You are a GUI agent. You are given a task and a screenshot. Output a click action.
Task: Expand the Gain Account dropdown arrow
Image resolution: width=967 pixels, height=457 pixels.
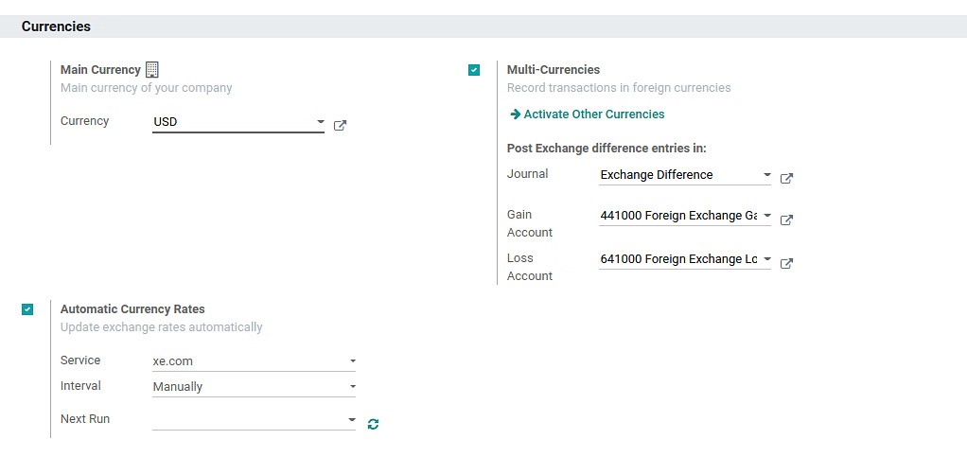(766, 216)
